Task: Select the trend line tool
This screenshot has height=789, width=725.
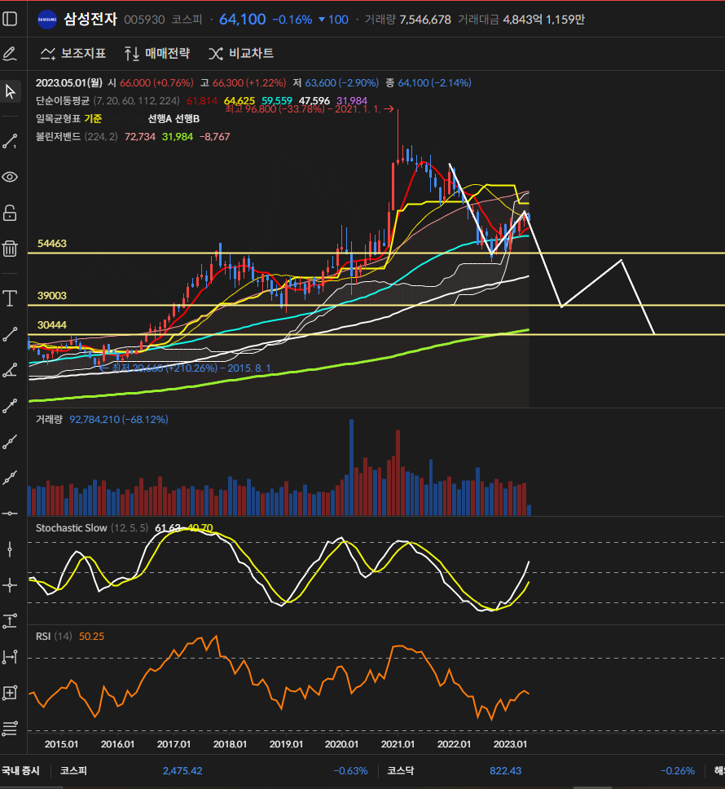Action: [10, 334]
